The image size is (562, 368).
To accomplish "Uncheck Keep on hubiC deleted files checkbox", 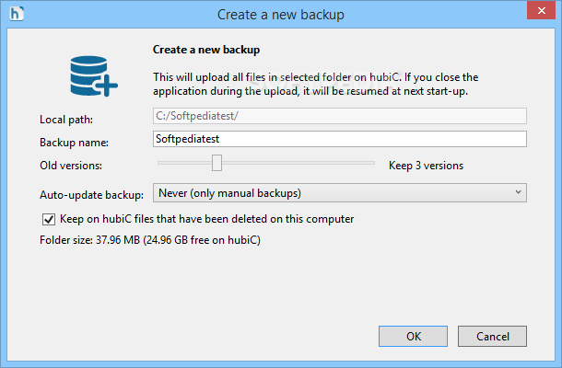I will coord(49,219).
